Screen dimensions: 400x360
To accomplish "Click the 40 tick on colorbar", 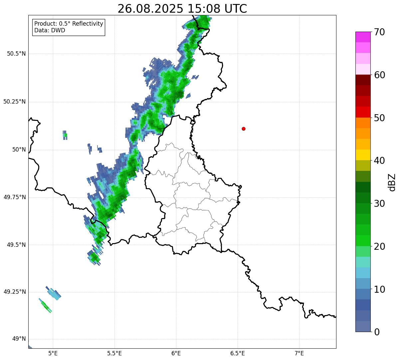I will (x=379, y=161).
